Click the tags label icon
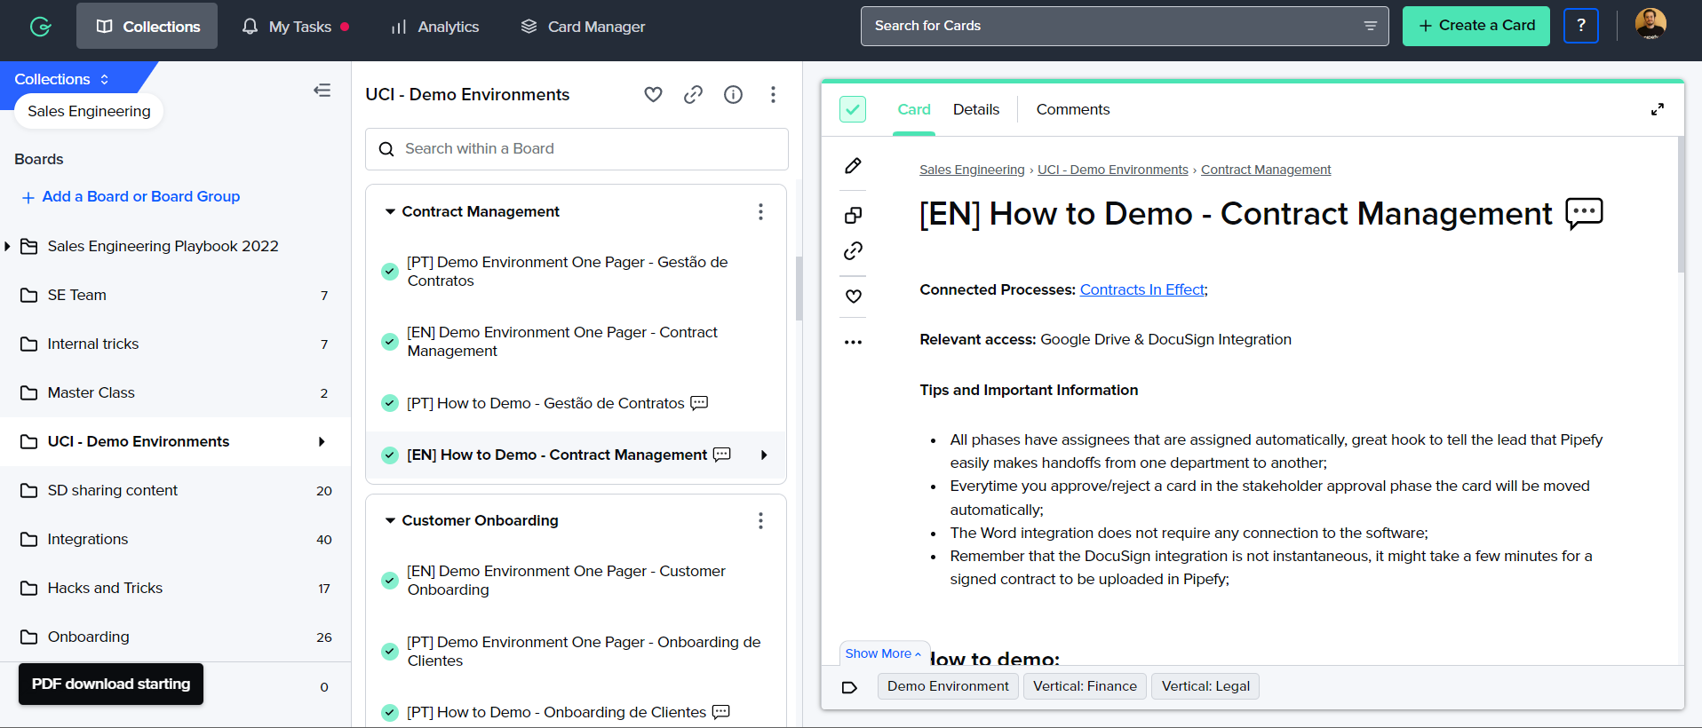This screenshot has height=728, width=1702. [849, 687]
